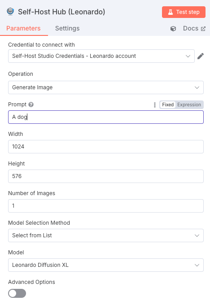Click the chevron in the Model dropdown
Screen dimensions: 210x305
(x=197, y=265)
